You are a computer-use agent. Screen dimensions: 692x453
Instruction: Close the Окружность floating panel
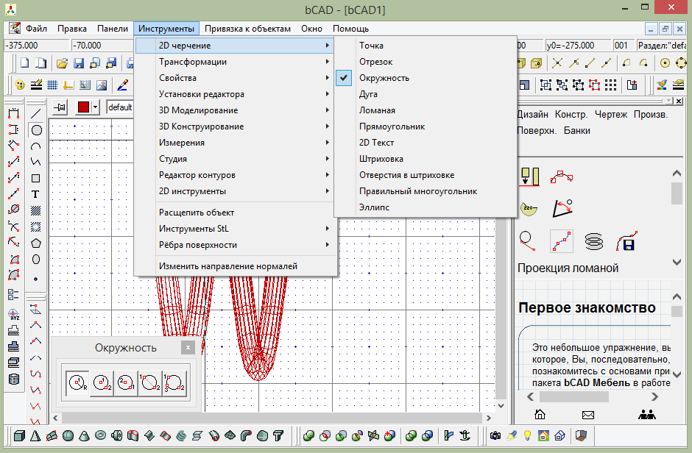pyautogui.click(x=188, y=347)
